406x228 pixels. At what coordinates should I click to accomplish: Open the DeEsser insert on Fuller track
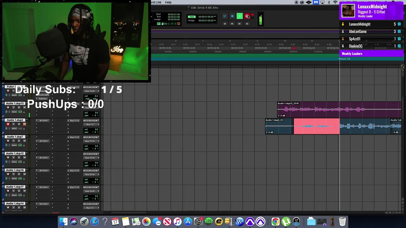43,99
